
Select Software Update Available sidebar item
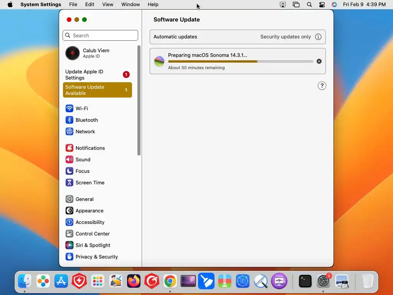pyautogui.click(x=97, y=90)
